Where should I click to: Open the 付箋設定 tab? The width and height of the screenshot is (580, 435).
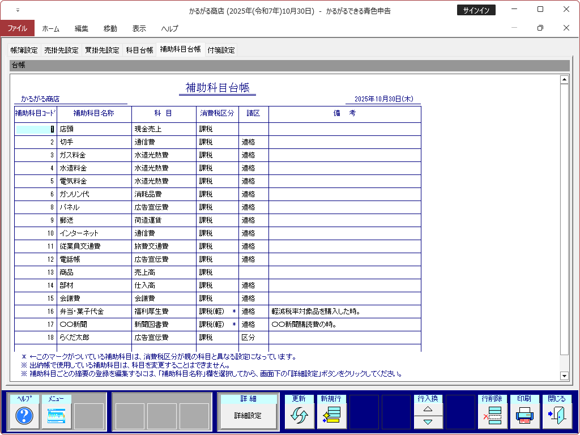[221, 50]
